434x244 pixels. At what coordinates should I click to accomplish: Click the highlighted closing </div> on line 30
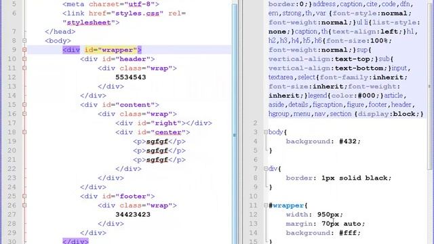[75, 241]
